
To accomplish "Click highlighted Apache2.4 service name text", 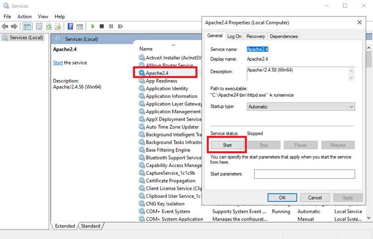I will point(258,49).
